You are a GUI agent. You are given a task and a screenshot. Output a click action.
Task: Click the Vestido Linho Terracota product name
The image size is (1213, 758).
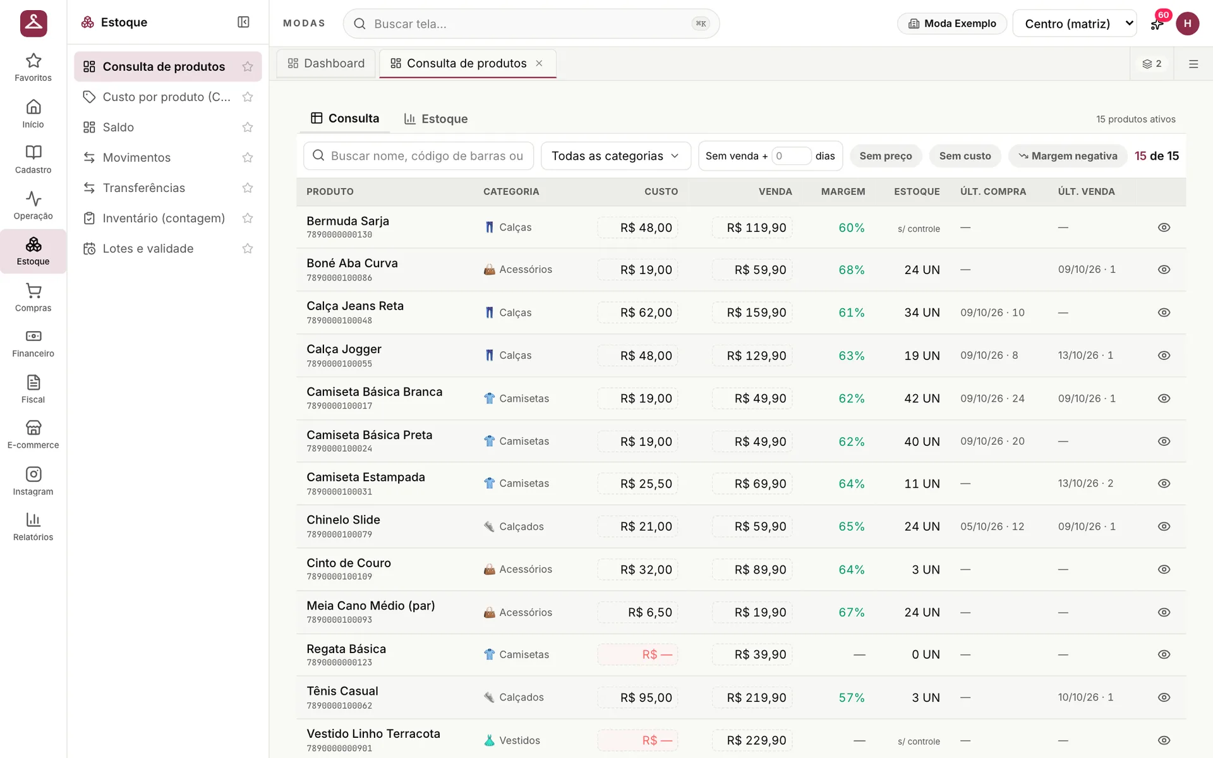(373, 733)
